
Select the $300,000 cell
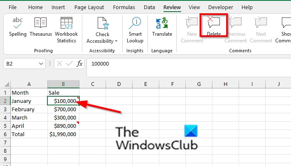click(64, 117)
